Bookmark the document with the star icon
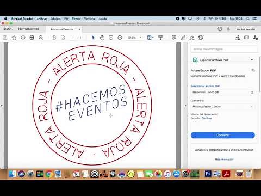 14,38
